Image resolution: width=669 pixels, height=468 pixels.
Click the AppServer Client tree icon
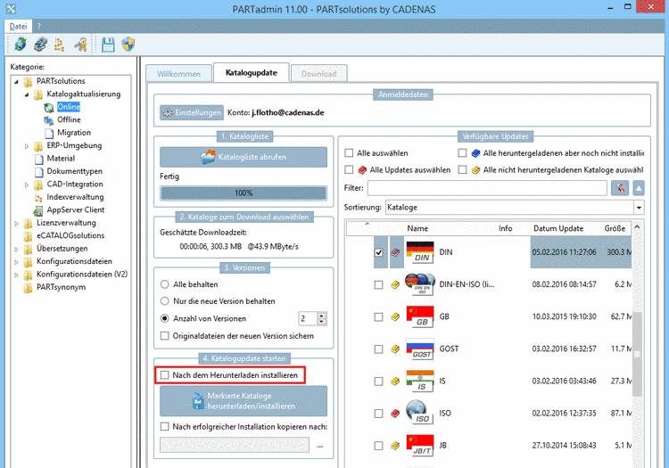[x=38, y=210]
